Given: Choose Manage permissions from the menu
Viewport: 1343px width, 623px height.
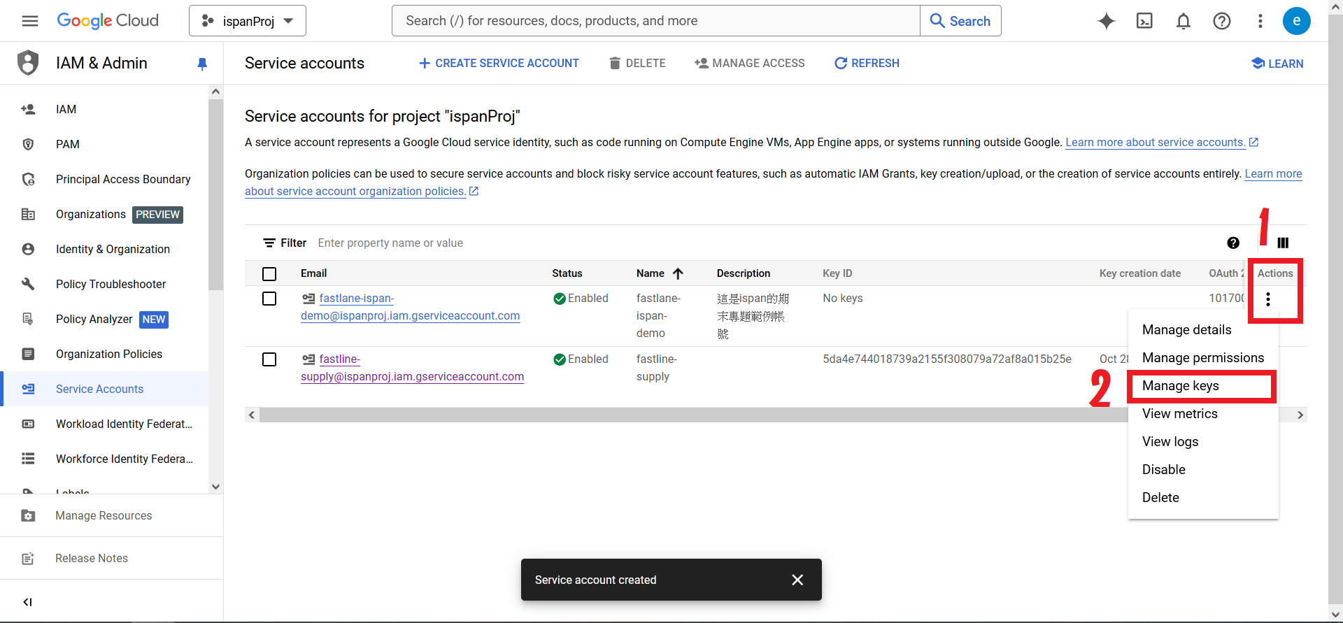Looking at the screenshot, I should pyautogui.click(x=1203, y=357).
